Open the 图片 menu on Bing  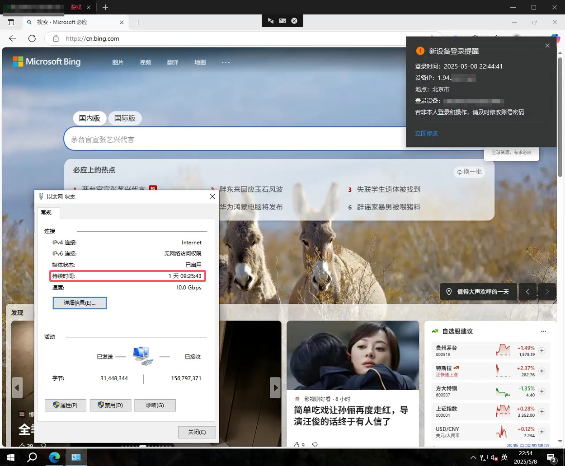tap(118, 62)
